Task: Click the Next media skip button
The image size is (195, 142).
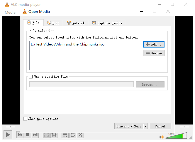Action: pos(35,135)
